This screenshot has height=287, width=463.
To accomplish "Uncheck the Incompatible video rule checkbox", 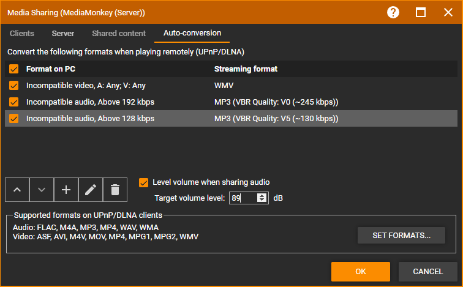I will pyautogui.click(x=14, y=86).
